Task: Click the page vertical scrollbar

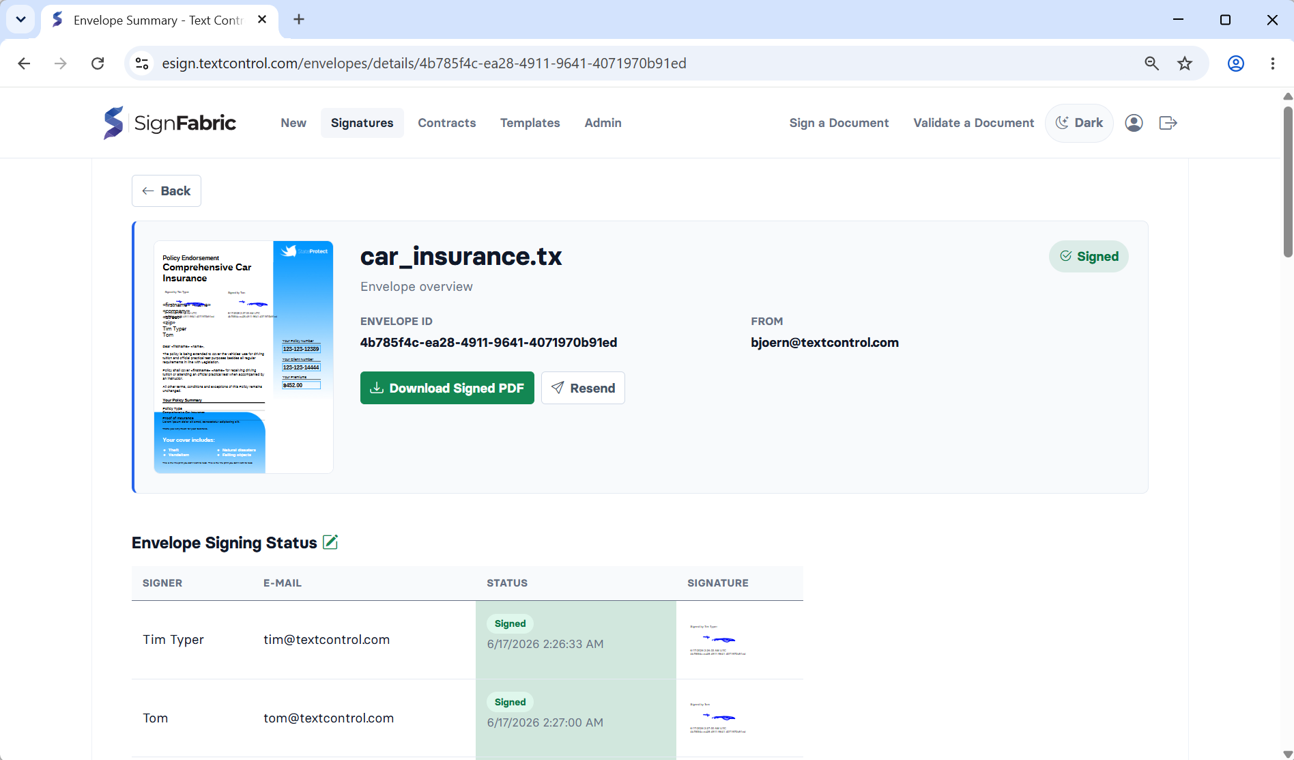Action: [1288, 181]
